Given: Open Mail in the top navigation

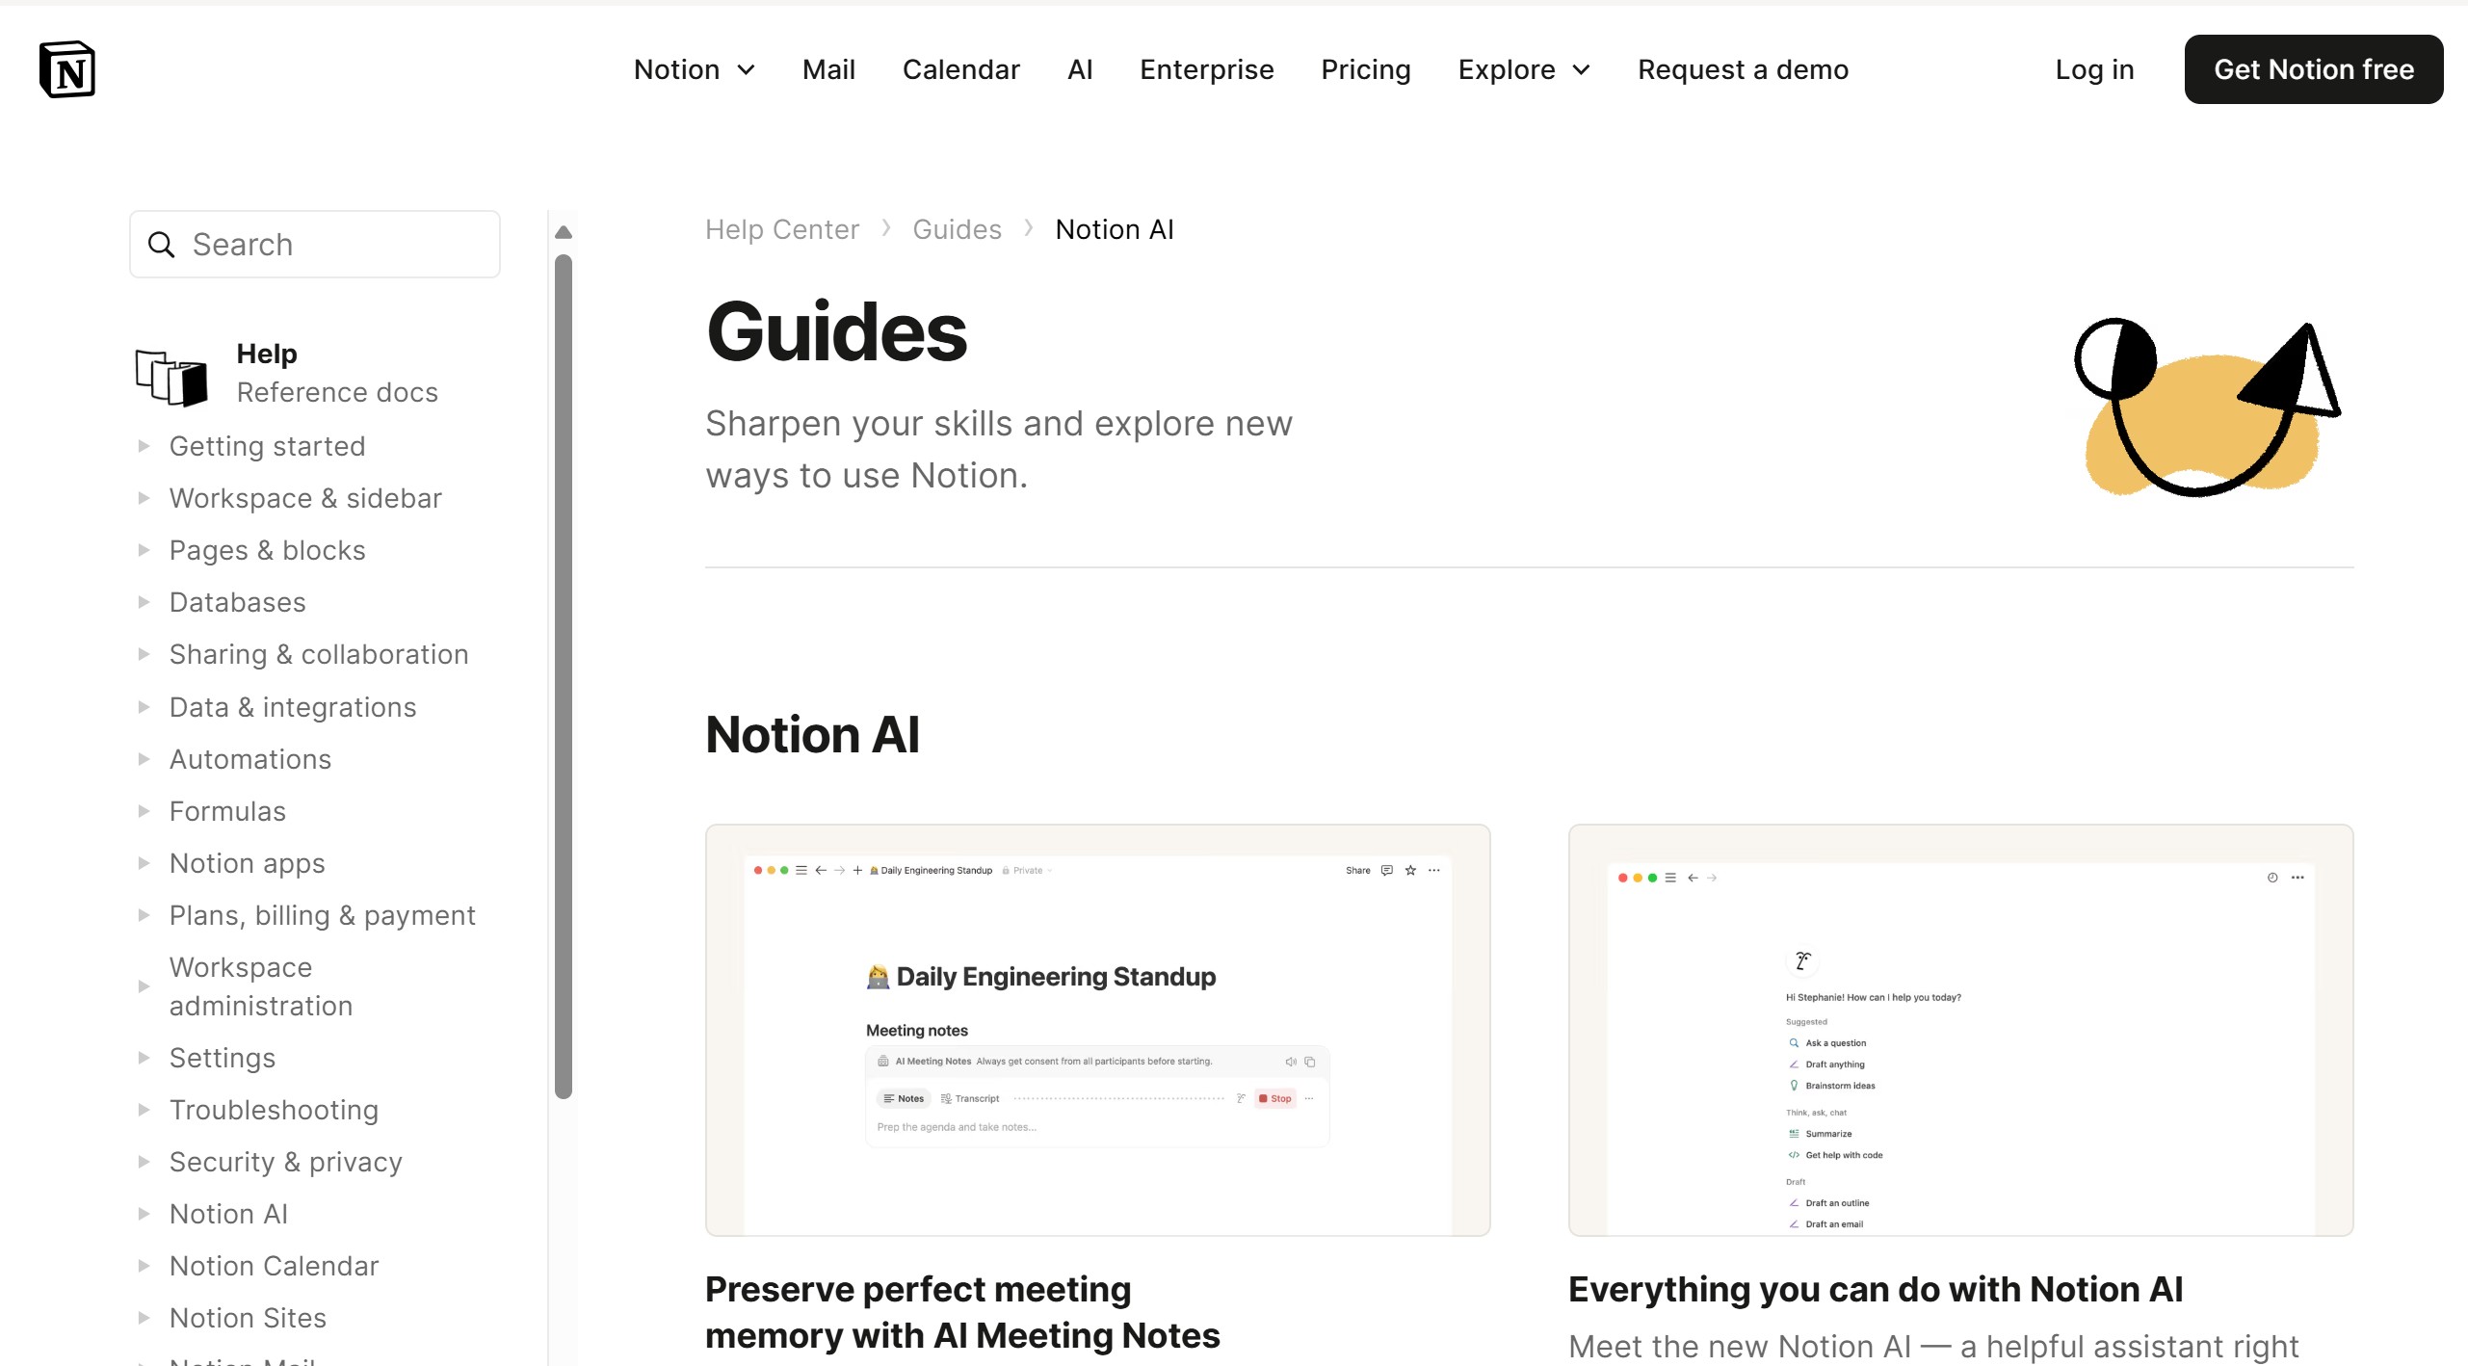Looking at the screenshot, I should [x=828, y=69].
